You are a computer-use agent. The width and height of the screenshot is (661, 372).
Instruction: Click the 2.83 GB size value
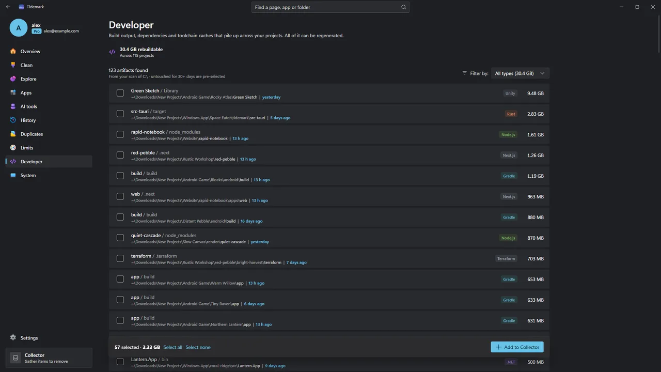536,114
